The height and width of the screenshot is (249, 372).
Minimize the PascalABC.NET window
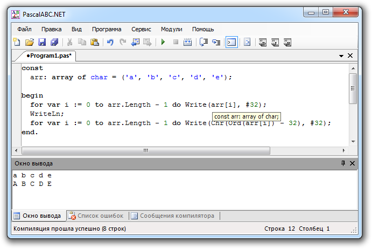[x=311, y=12]
